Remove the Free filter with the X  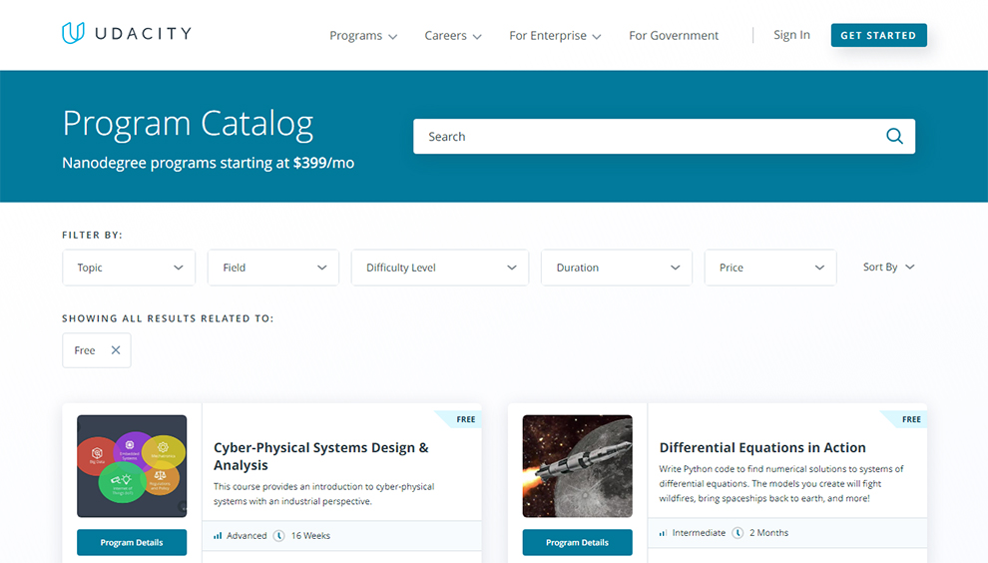click(x=116, y=350)
